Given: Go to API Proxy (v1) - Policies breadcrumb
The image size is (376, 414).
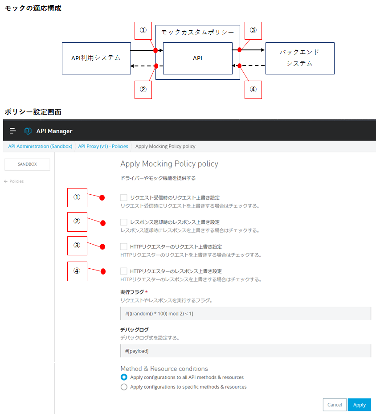Looking at the screenshot, I should [103, 146].
